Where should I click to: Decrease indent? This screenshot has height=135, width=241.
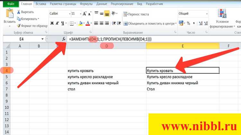(114, 23)
